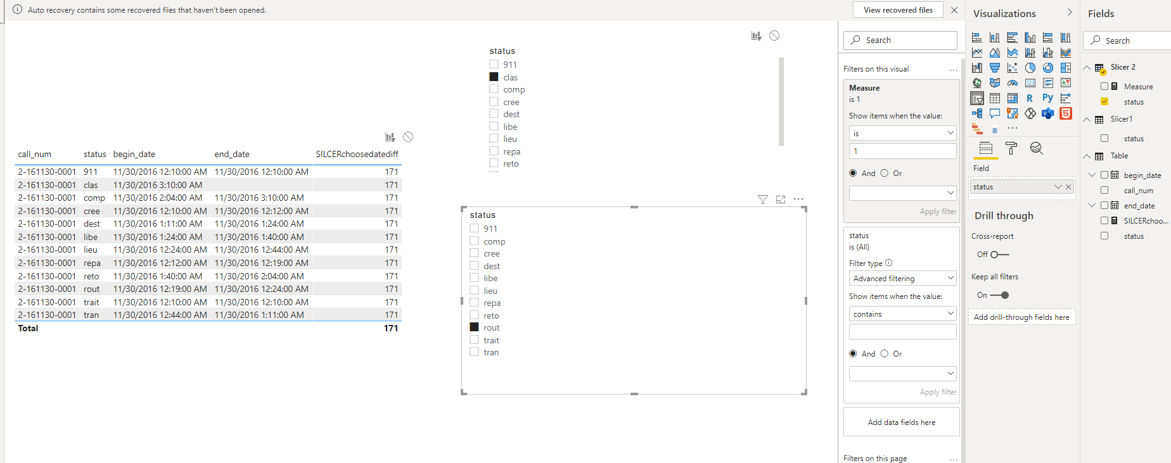1171x463 pixels.
Task: Select the Q&A speech bubble visual
Action: pyautogui.click(x=995, y=113)
